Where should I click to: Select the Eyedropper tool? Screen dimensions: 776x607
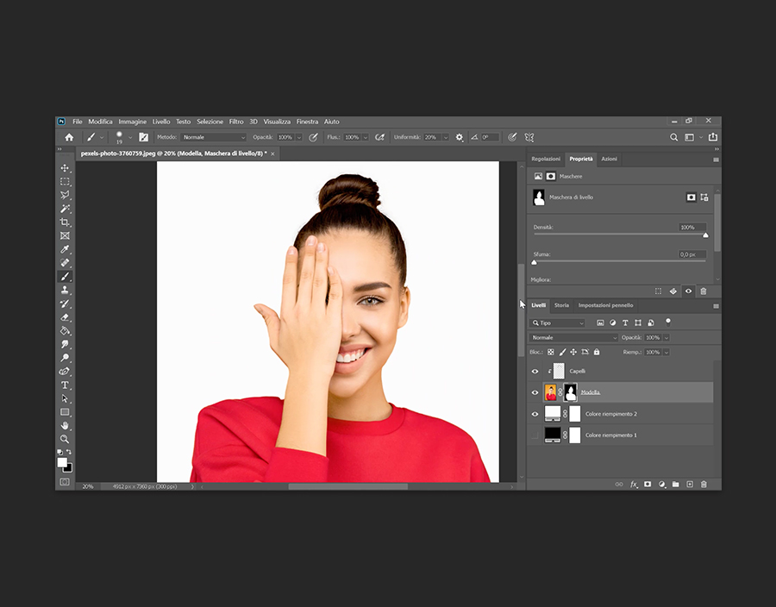tap(65, 249)
